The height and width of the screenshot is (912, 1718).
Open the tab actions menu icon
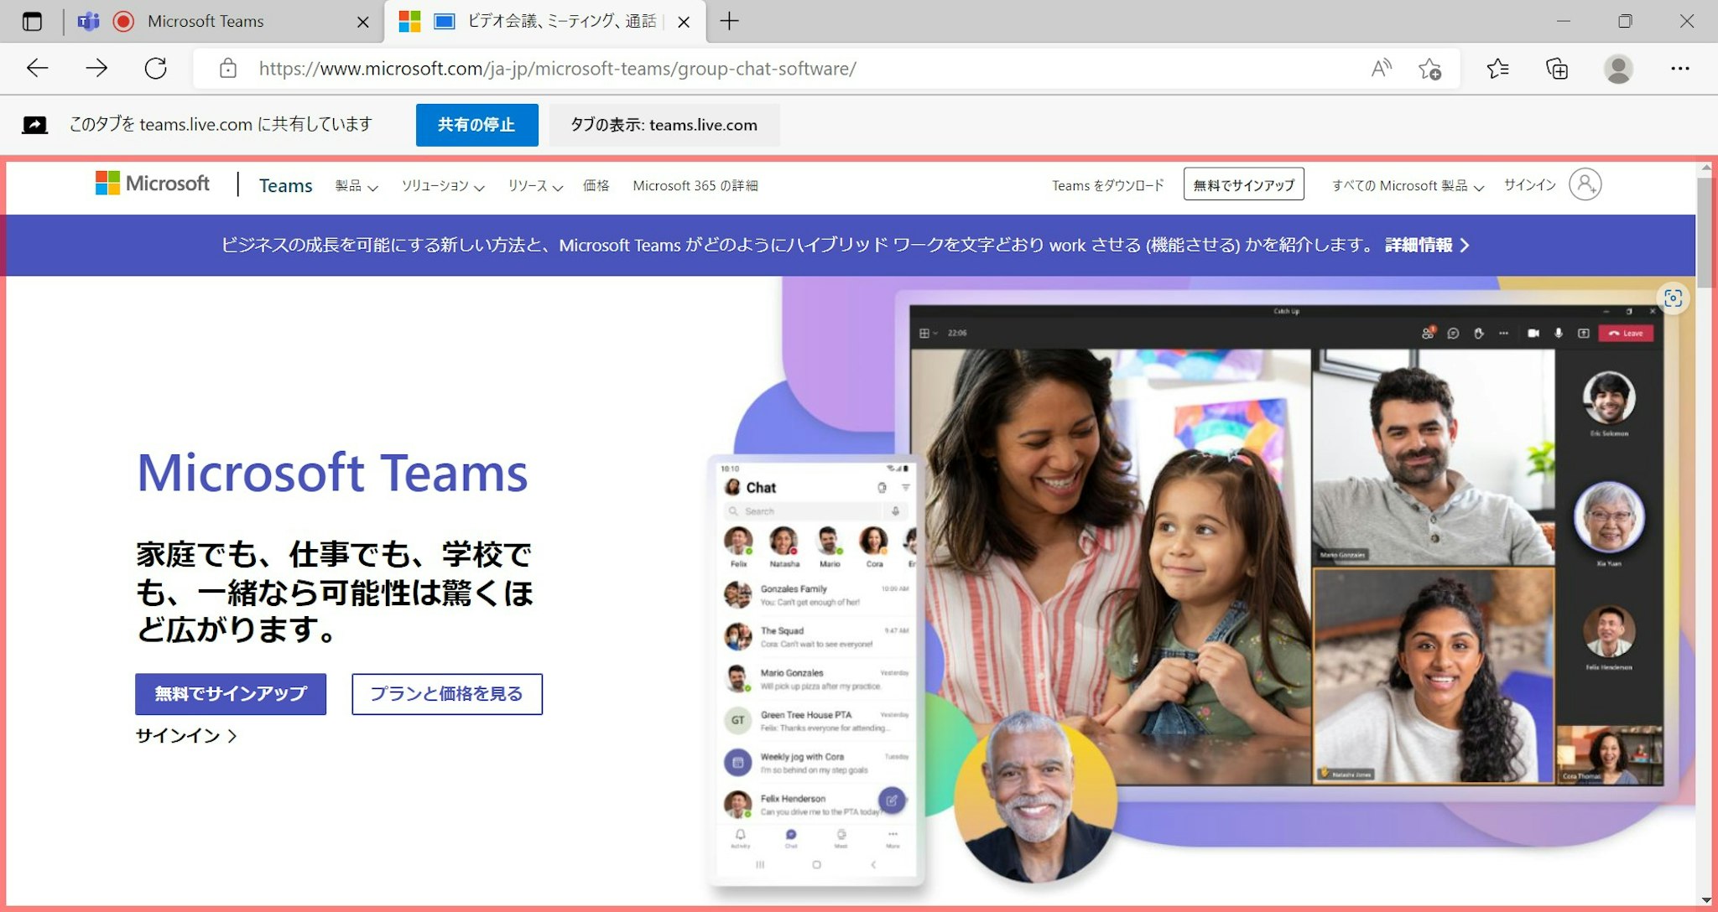32,22
